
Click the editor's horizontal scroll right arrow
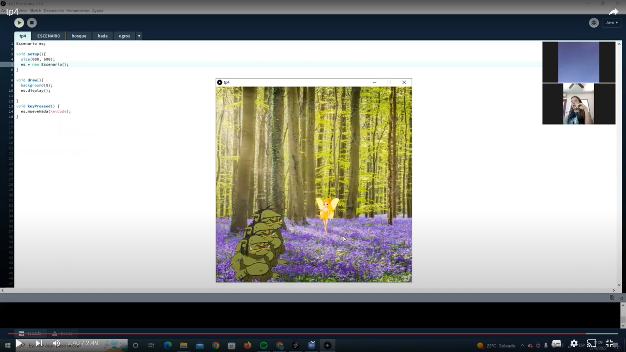(x=614, y=290)
